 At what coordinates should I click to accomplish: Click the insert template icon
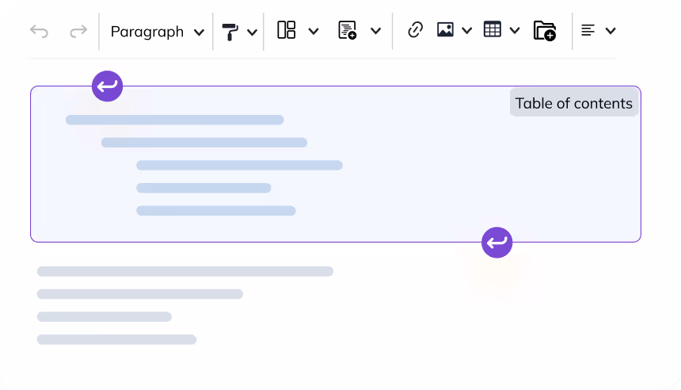[347, 31]
